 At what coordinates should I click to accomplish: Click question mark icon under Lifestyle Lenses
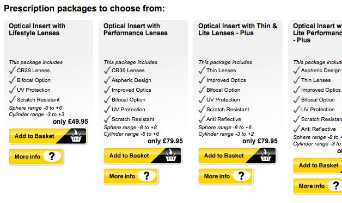pos(52,156)
